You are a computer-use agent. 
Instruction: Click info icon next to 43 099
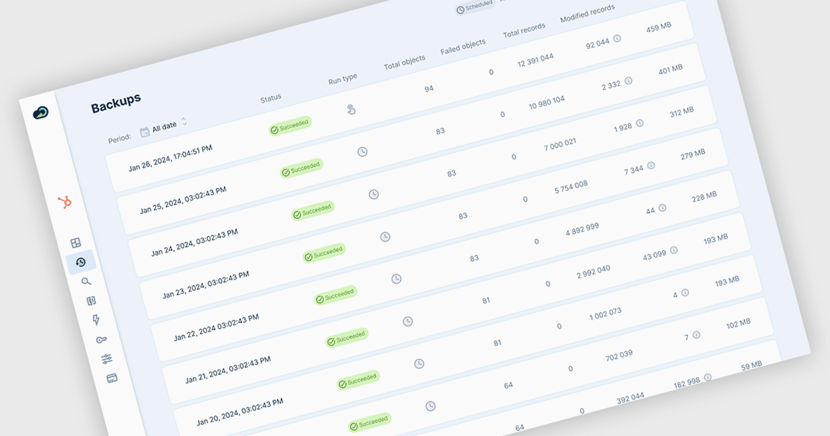(674, 250)
